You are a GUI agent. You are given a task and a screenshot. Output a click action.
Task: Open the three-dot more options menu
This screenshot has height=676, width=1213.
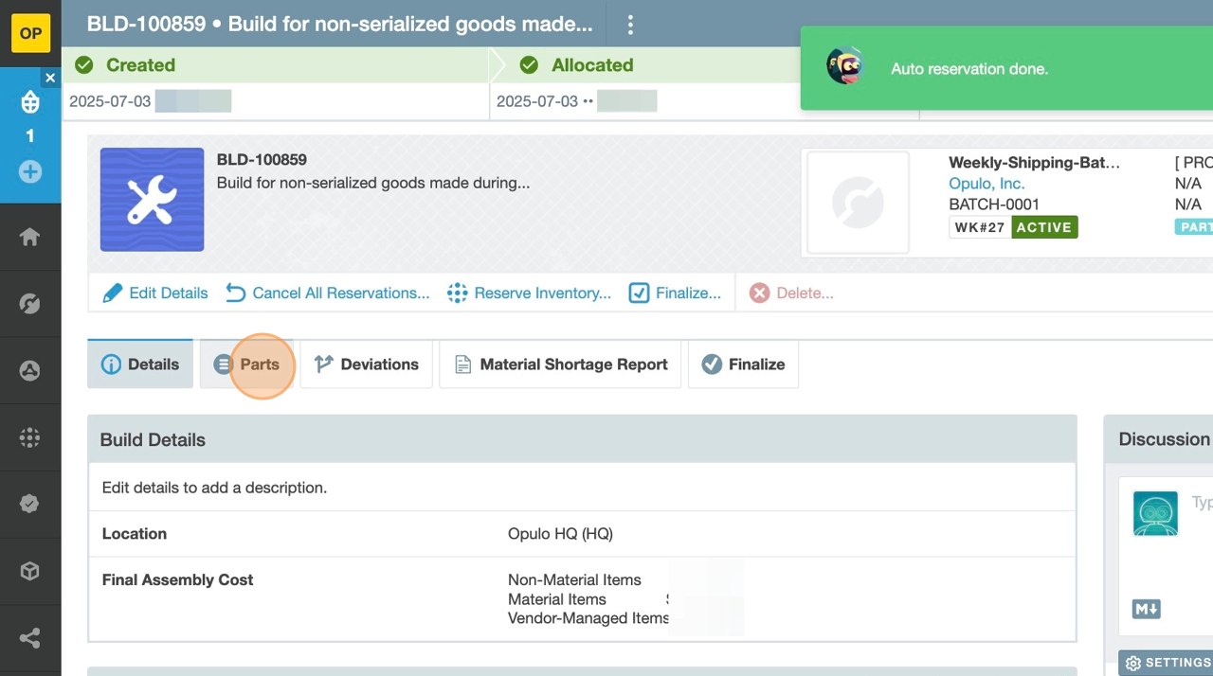click(x=630, y=25)
